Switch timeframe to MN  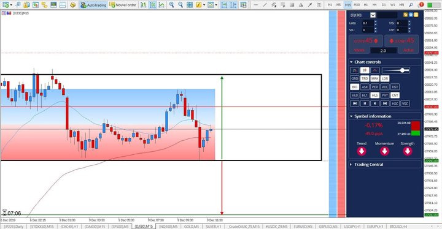401,5
